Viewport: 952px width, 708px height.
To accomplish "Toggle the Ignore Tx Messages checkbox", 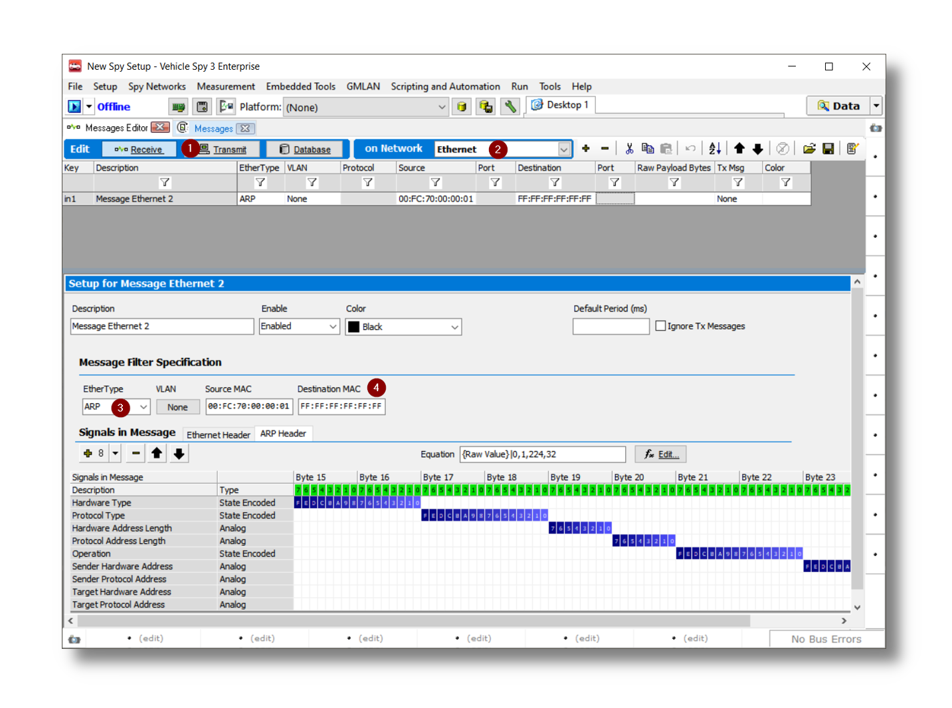I will [660, 326].
